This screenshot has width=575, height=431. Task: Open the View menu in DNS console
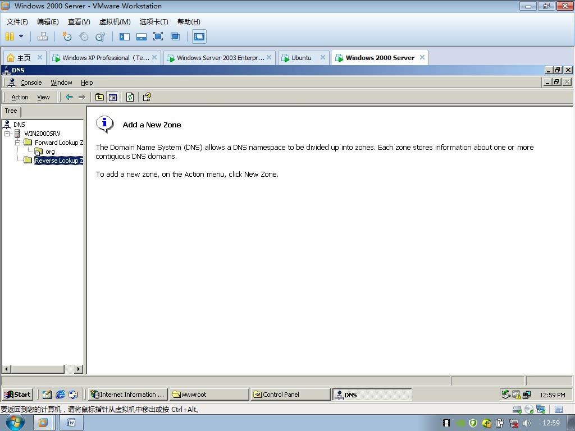(x=43, y=97)
